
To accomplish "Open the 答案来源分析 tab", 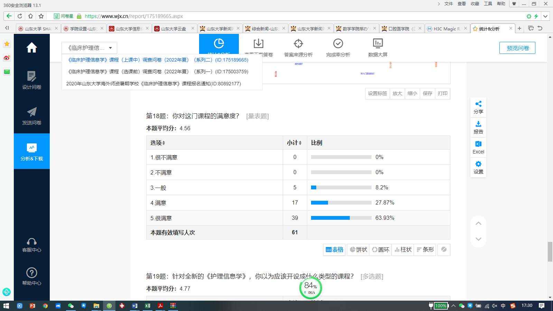I will click(298, 48).
